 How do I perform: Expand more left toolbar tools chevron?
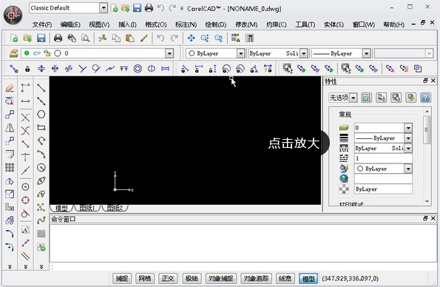tap(10, 267)
